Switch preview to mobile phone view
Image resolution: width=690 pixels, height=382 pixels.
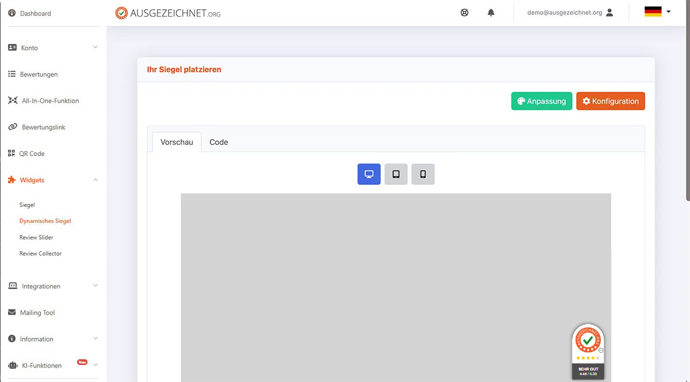point(423,174)
